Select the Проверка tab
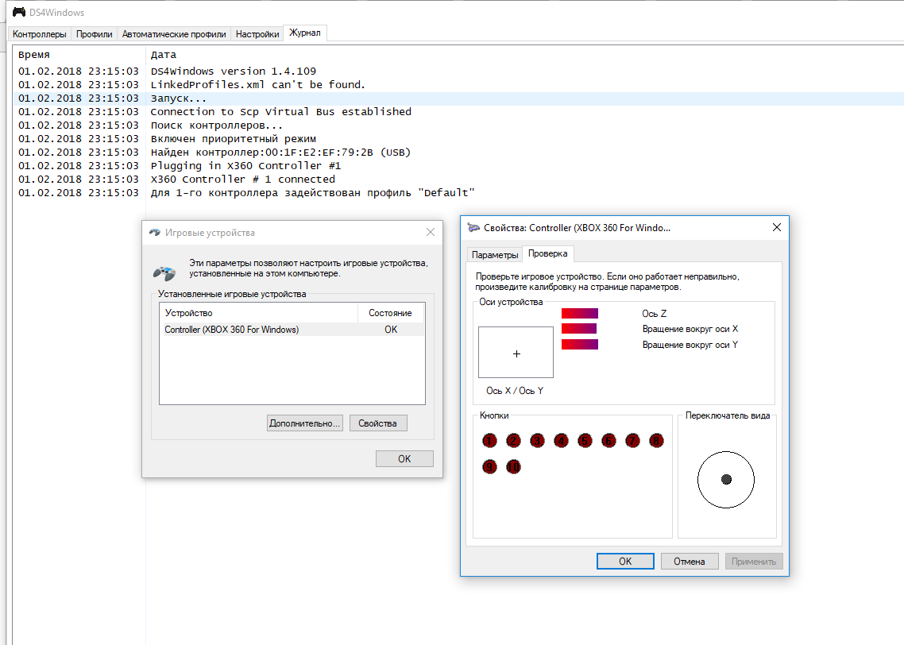This screenshot has height=645, width=904. pos(547,253)
